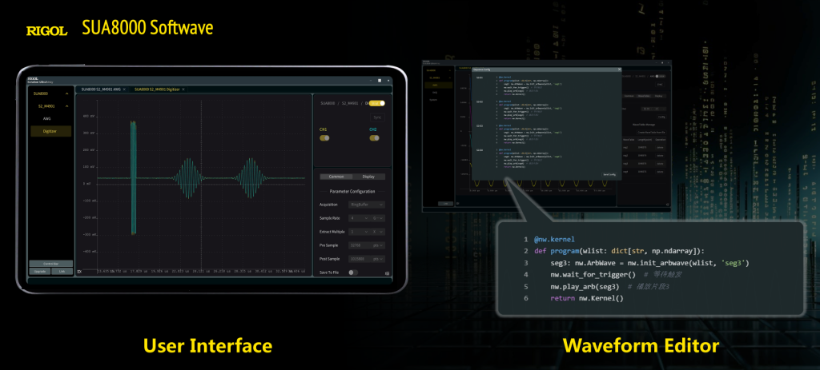Image resolution: width=820 pixels, height=370 pixels.
Task: Enable the Save To File switch
Action: click(353, 272)
